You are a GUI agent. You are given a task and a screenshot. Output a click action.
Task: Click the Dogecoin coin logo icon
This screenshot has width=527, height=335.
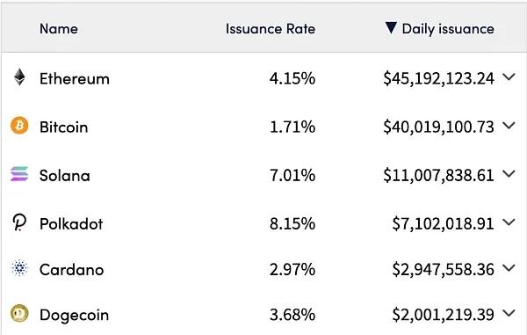[19, 314]
